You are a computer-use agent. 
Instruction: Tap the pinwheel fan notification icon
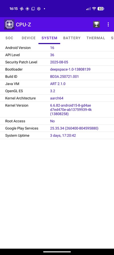tap(22, 9)
